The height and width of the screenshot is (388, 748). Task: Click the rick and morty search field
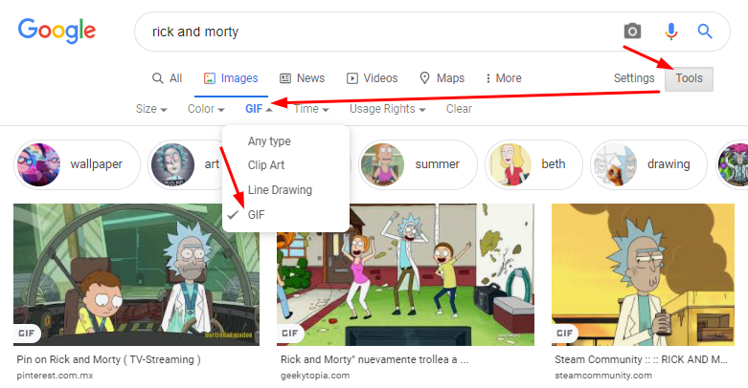(x=432, y=32)
